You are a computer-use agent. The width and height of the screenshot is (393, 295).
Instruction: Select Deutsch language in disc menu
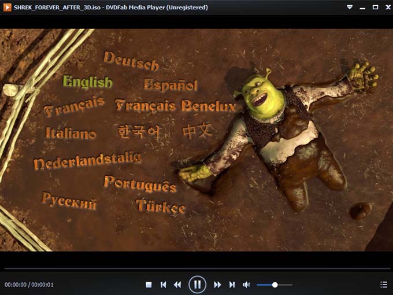click(131, 61)
